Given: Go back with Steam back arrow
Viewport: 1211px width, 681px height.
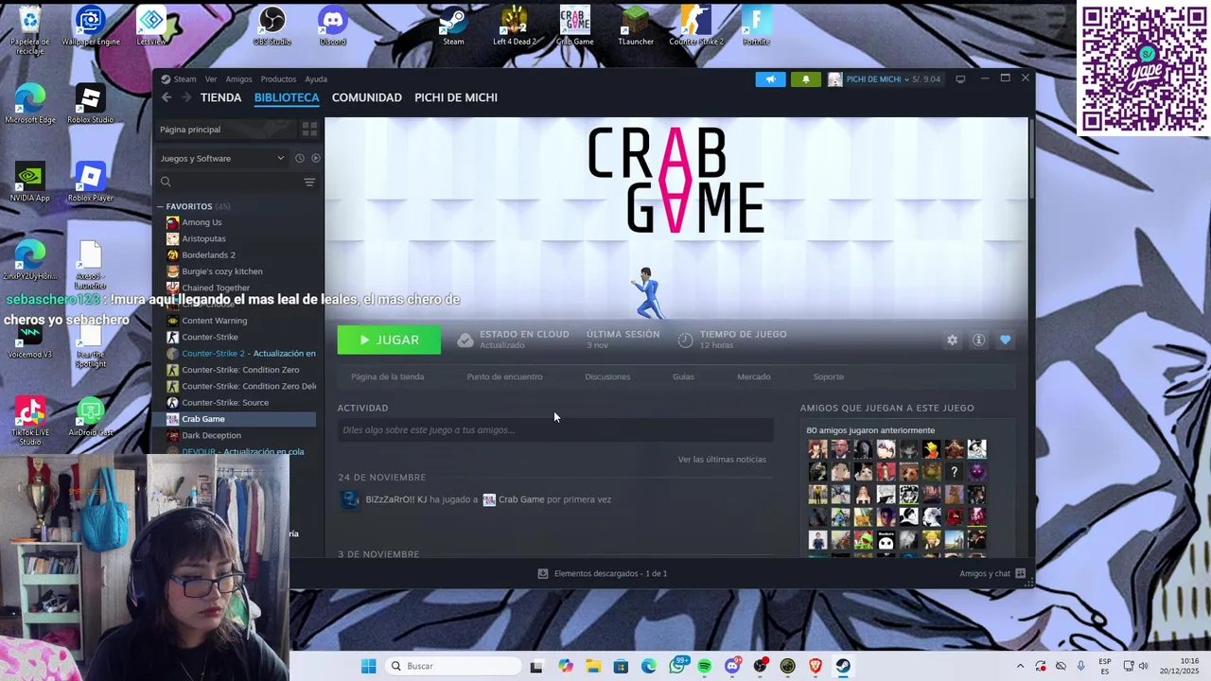Looking at the screenshot, I should pyautogui.click(x=167, y=97).
